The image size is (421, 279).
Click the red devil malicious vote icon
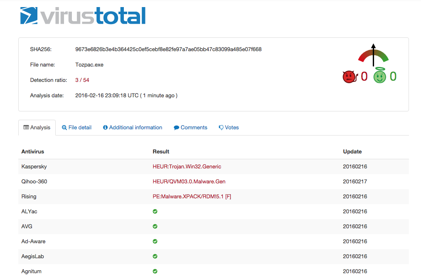350,77
